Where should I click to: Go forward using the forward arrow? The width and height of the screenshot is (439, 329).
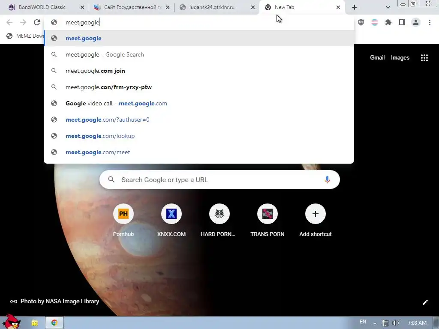coord(23,22)
